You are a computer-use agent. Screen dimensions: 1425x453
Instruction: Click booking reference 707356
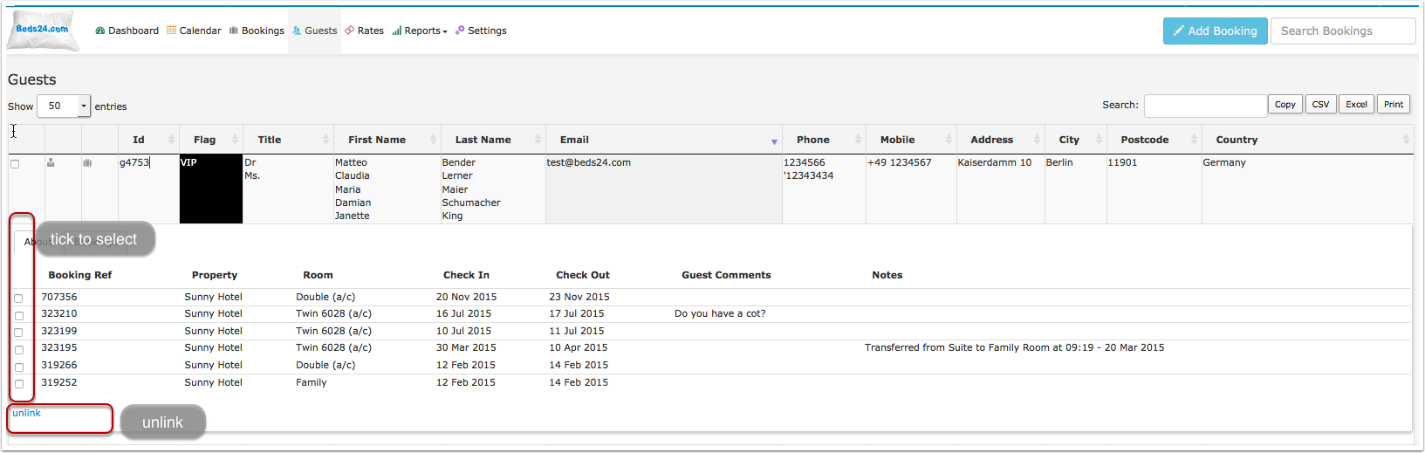59,297
